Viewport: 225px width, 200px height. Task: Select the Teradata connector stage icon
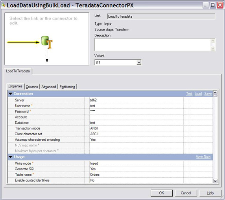point(47,42)
